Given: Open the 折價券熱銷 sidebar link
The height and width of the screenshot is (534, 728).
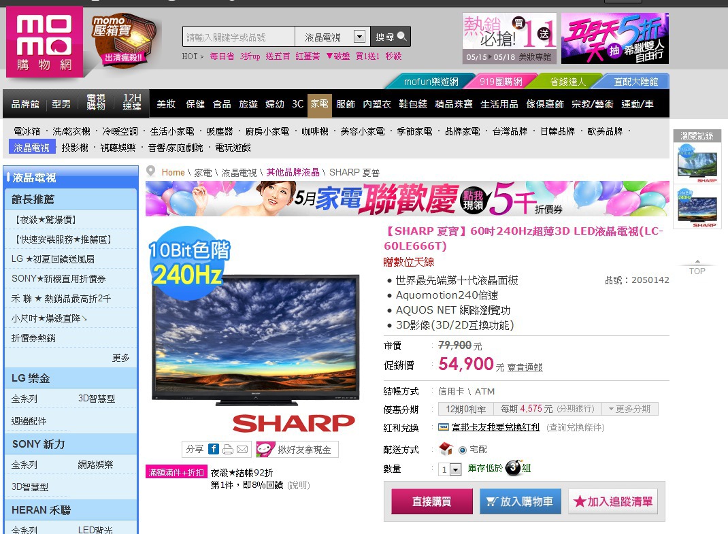Looking at the screenshot, I should (33, 338).
